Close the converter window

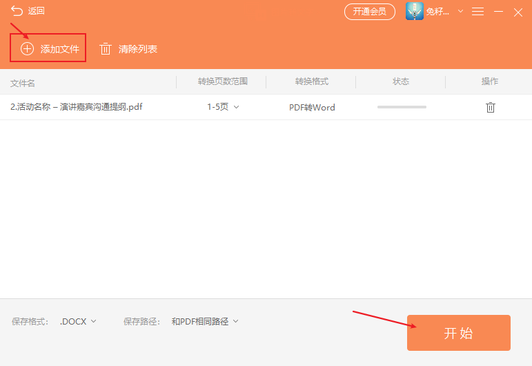[x=518, y=12]
